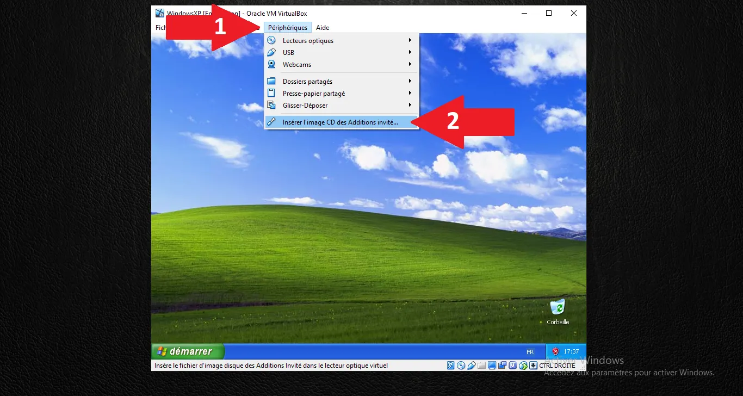743x396 pixels.
Task: Click the mouse integration status bar icon
Action: tap(523, 366)
